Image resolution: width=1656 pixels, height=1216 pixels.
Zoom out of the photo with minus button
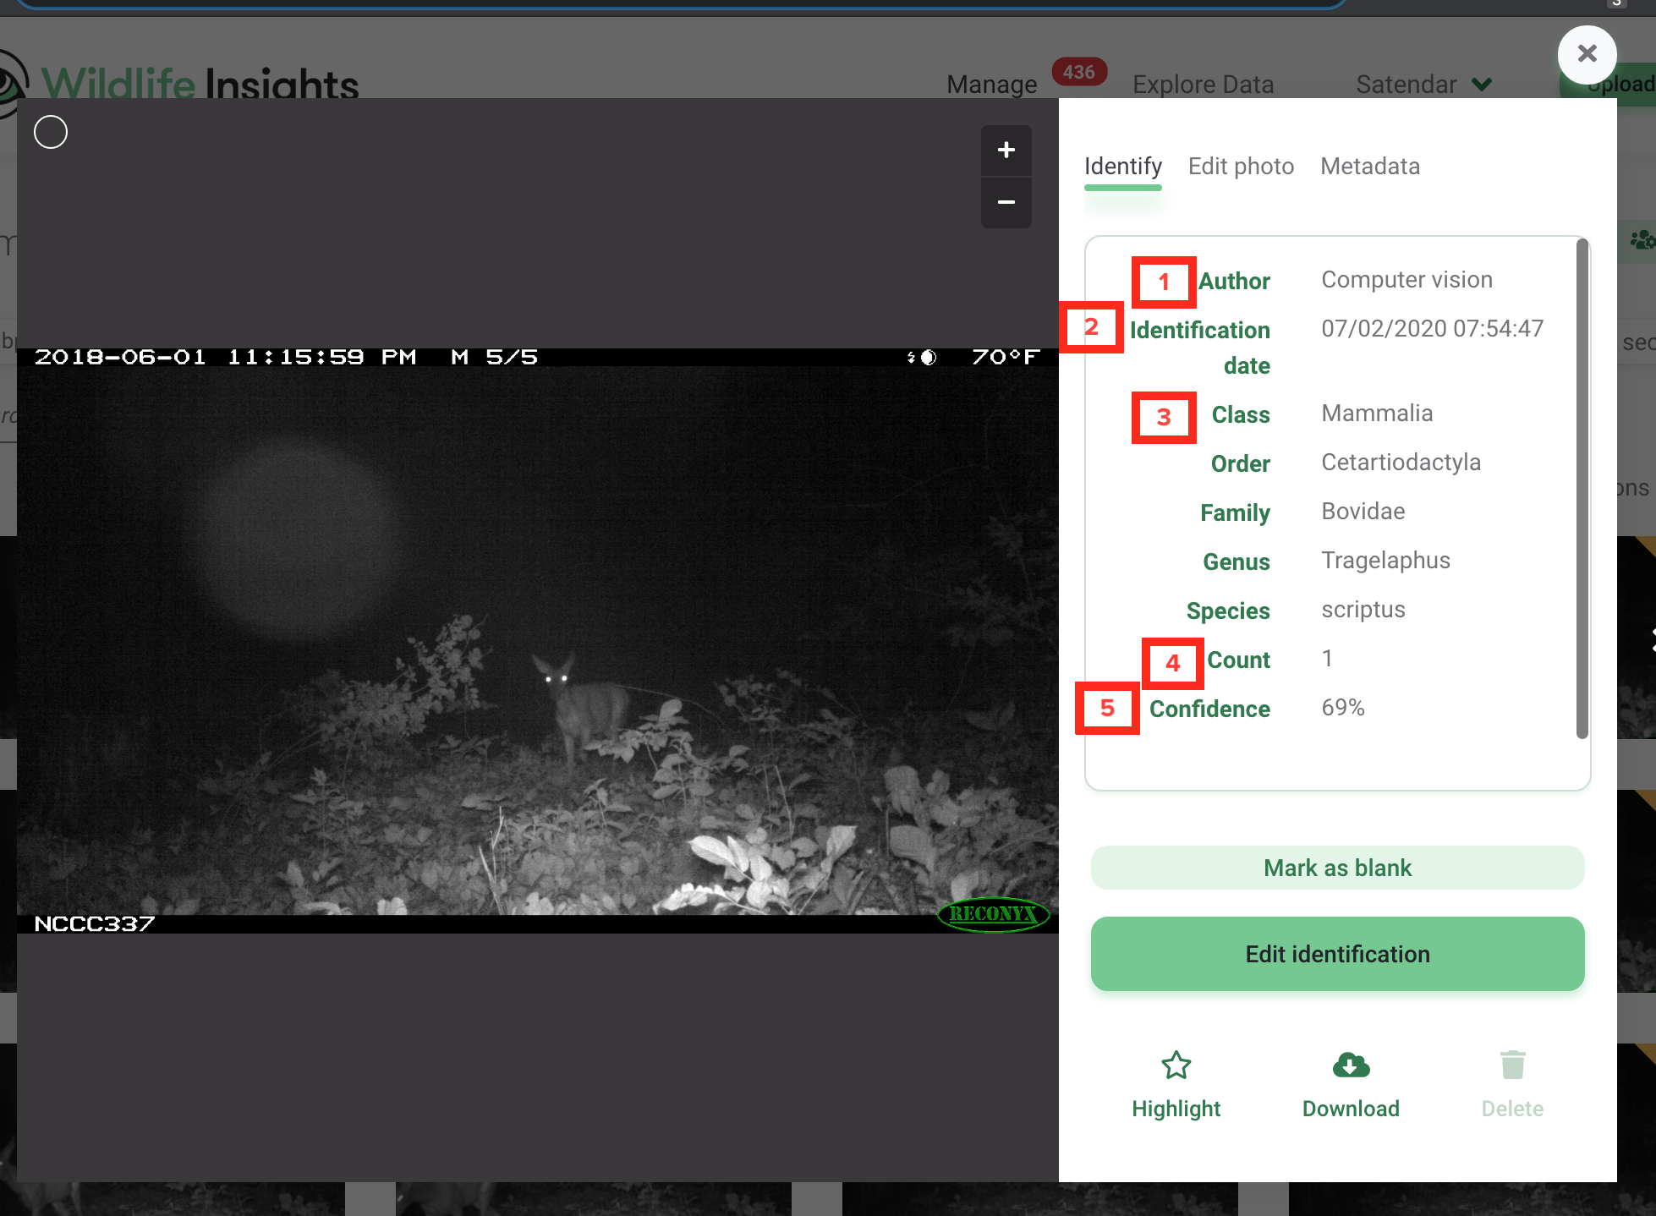click(1006, 202)
